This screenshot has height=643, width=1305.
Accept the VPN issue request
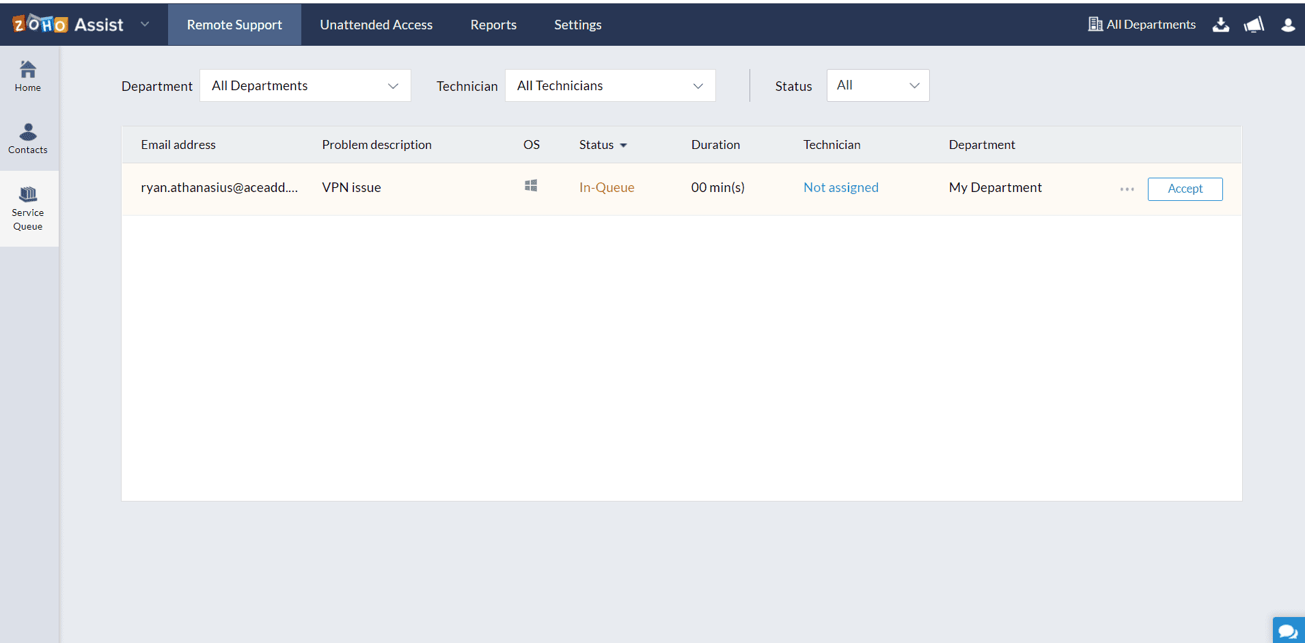(x=1185, y=189)
